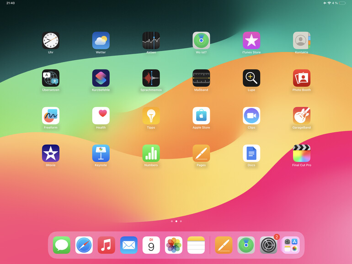Launch the Freeform app
This screenshot has width=352, height=264.
pos(50,116)
